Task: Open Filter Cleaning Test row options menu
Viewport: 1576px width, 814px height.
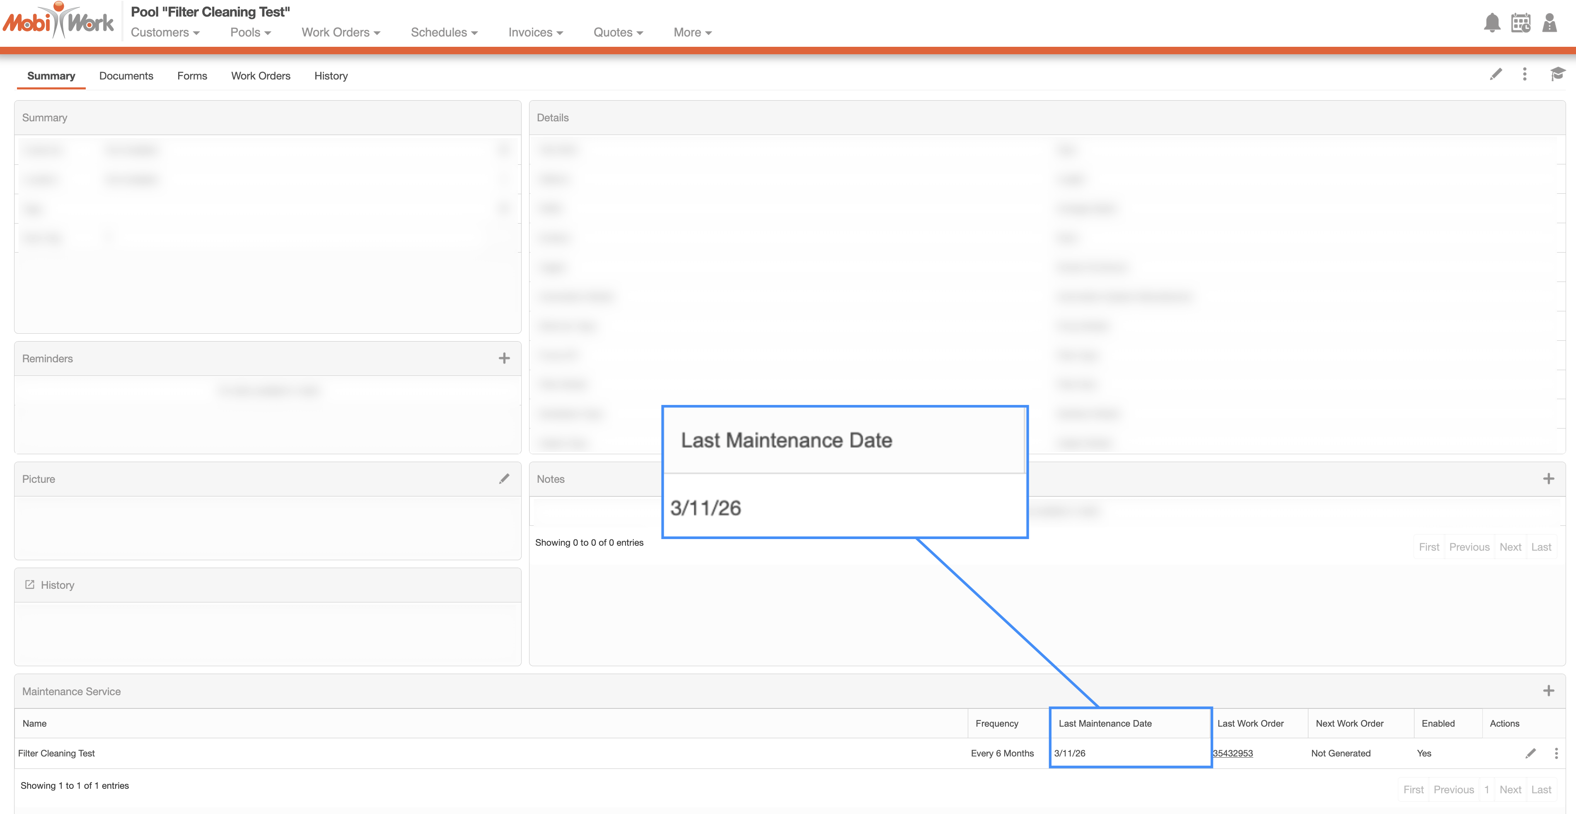Action: pos(1556,754)
